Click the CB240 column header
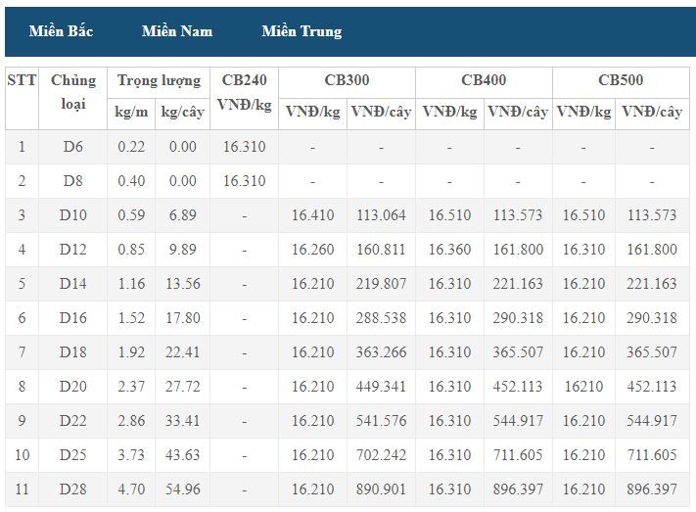This screenshot has height=512, width=696. (244, 98)
